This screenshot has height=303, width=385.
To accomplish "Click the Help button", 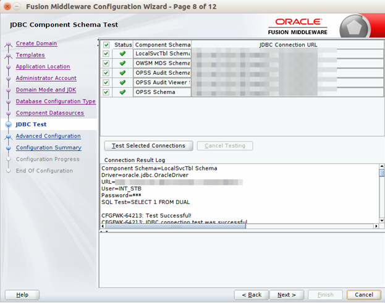I will [x=22, y=294].
